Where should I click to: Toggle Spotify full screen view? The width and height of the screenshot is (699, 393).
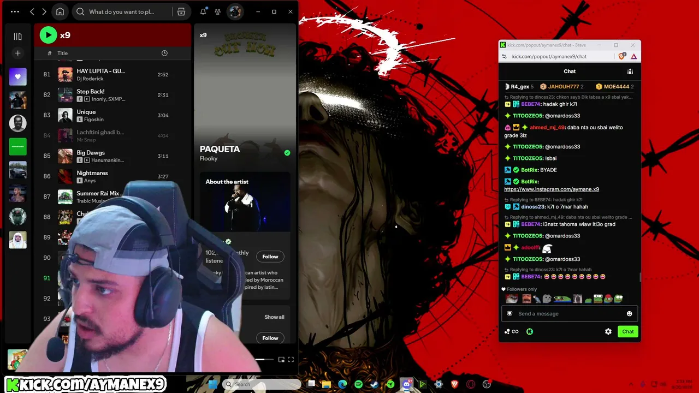pos(291,359)
